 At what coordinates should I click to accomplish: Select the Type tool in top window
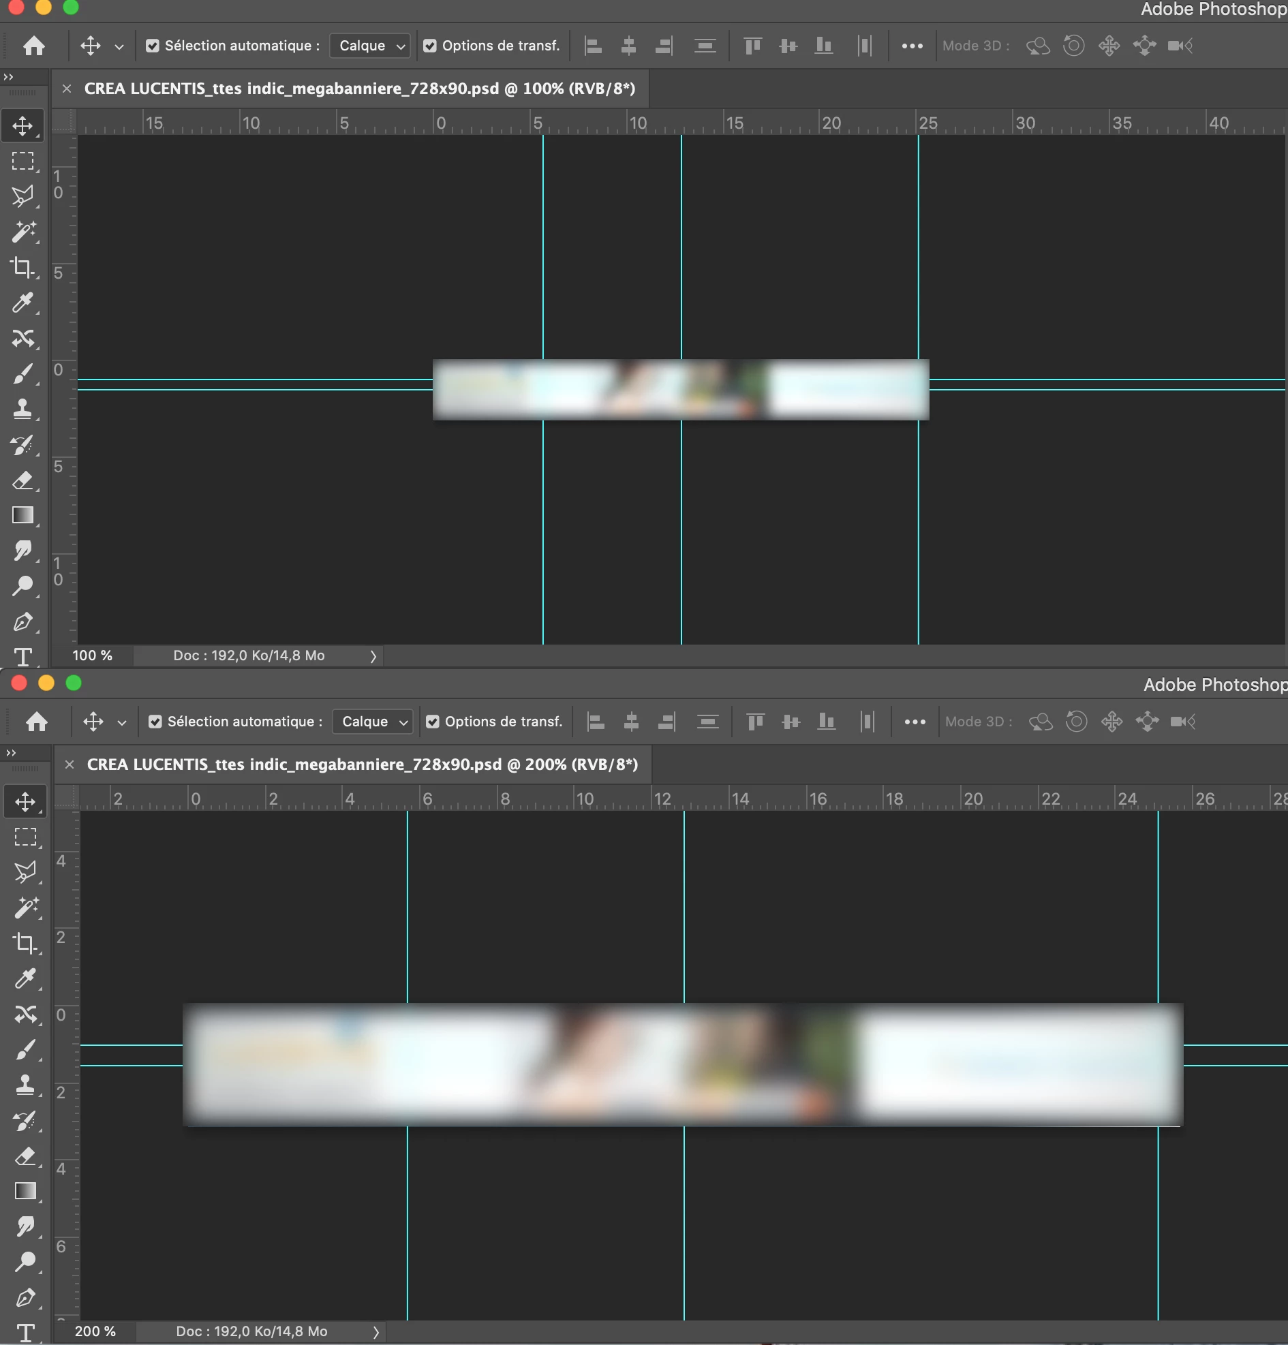tap(22, 657)
